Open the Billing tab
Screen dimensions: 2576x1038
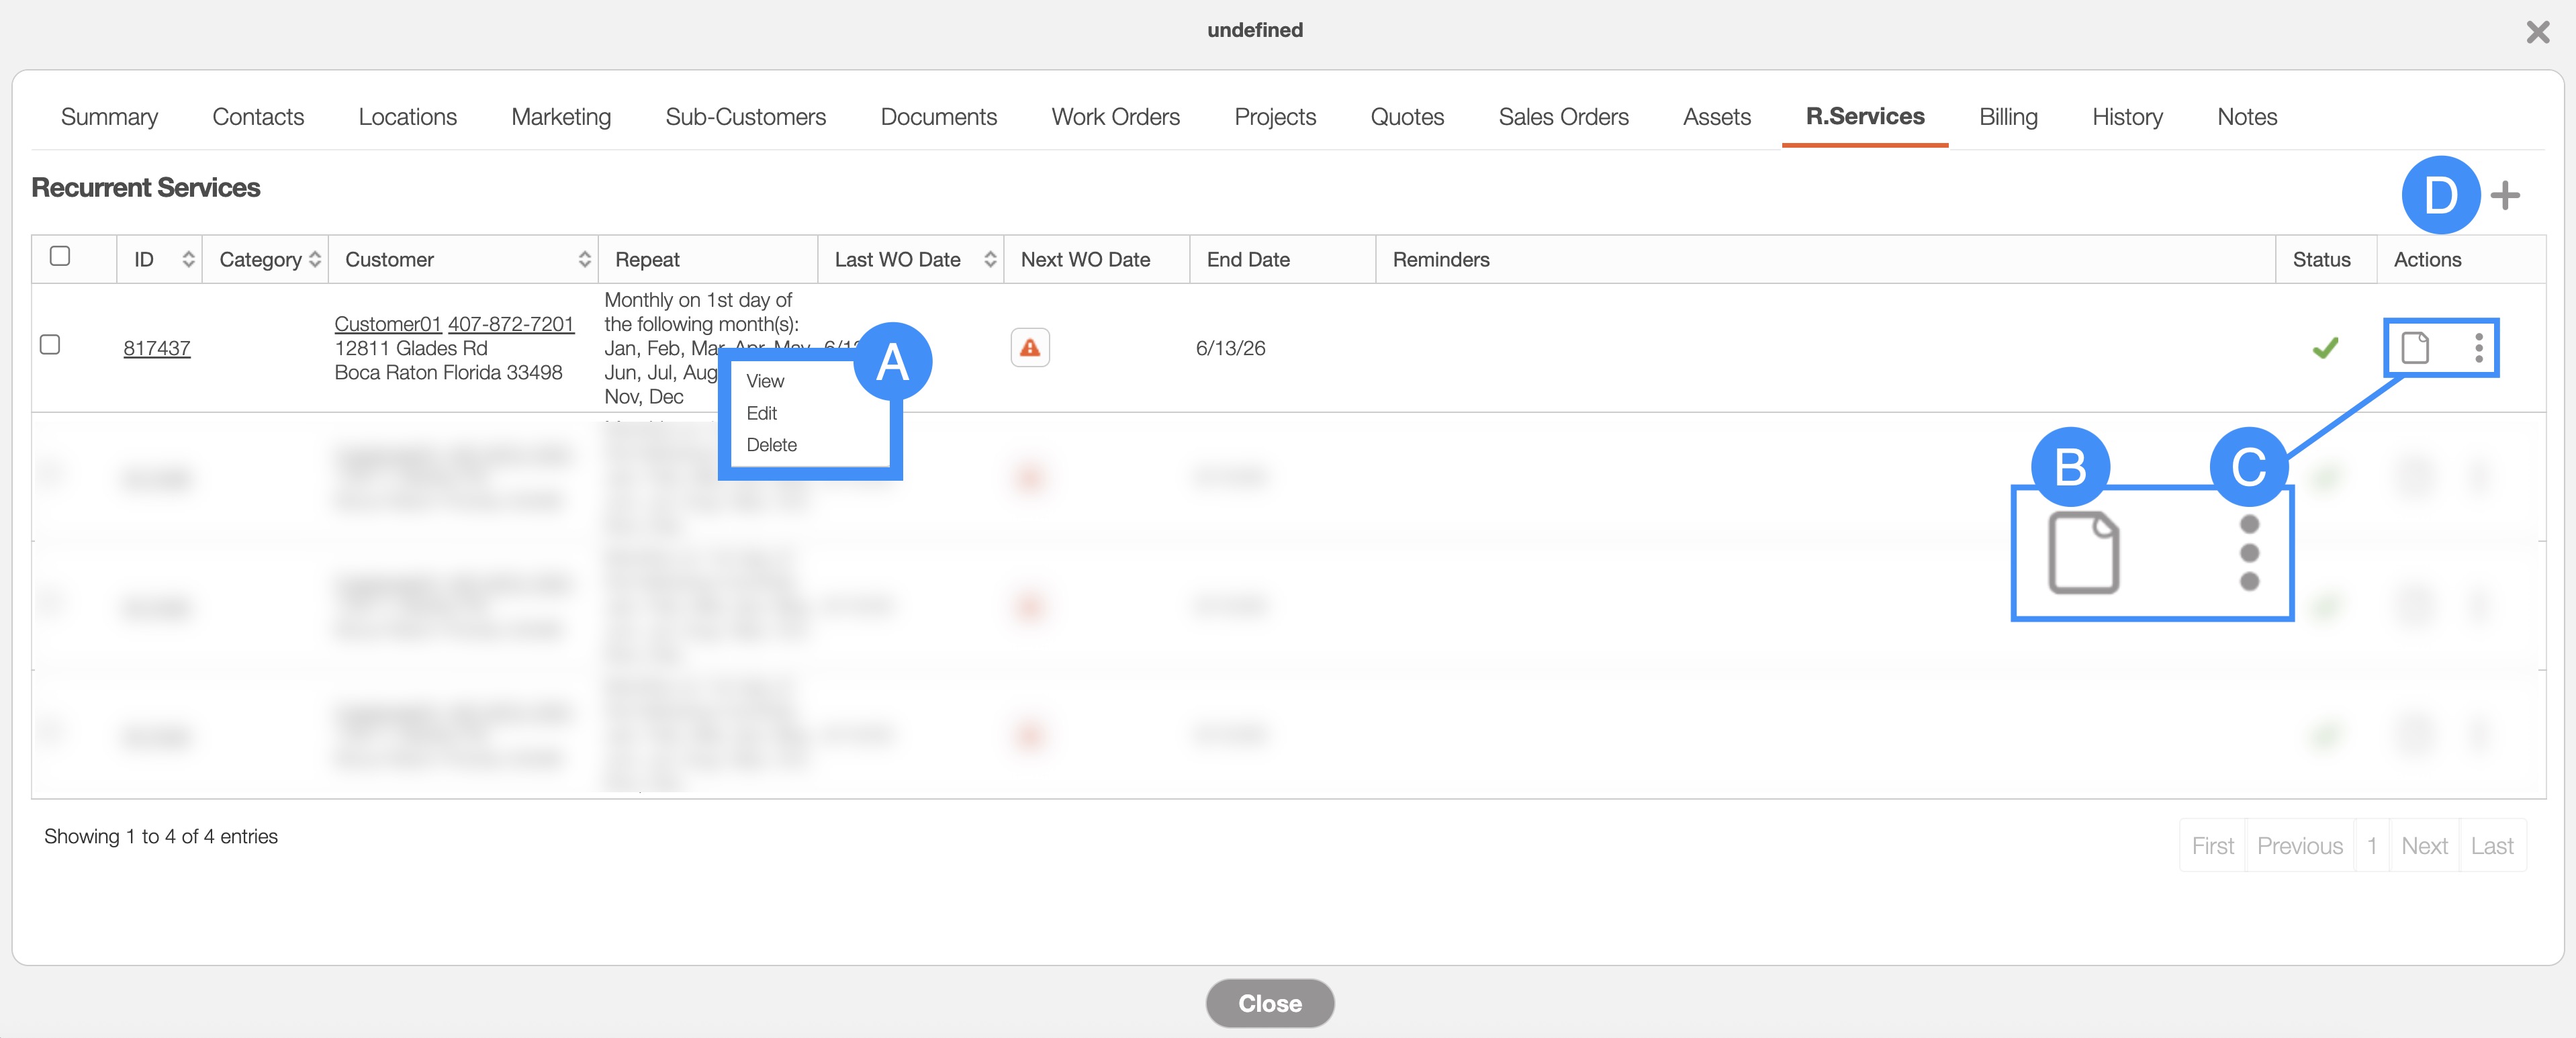[2007, 117]
